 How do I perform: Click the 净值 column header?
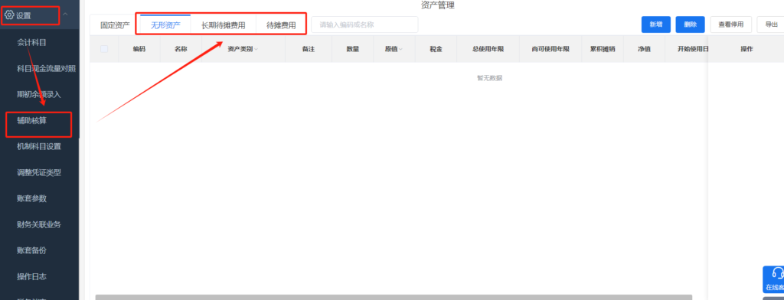(644, 49)
